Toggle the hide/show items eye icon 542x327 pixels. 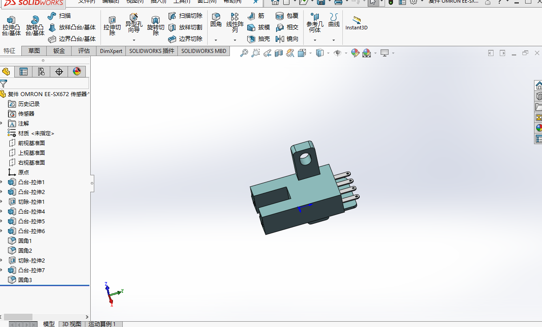click(337, 53)
